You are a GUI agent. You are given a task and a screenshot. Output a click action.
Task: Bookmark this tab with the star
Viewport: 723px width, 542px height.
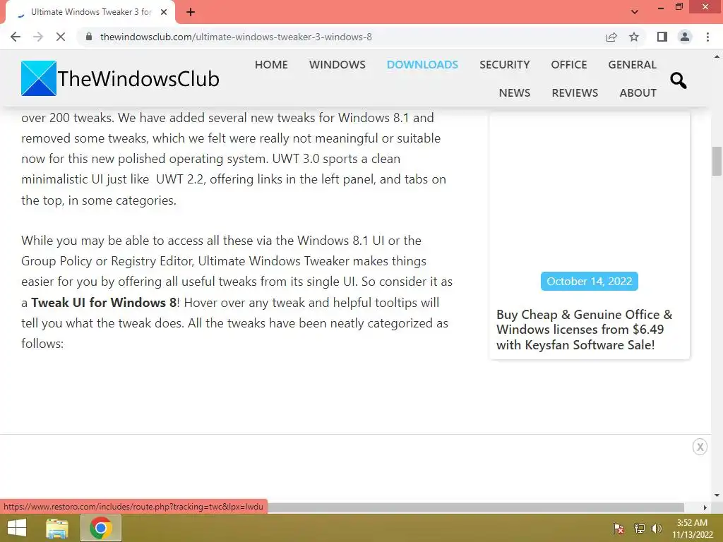[x=634, y=37]
